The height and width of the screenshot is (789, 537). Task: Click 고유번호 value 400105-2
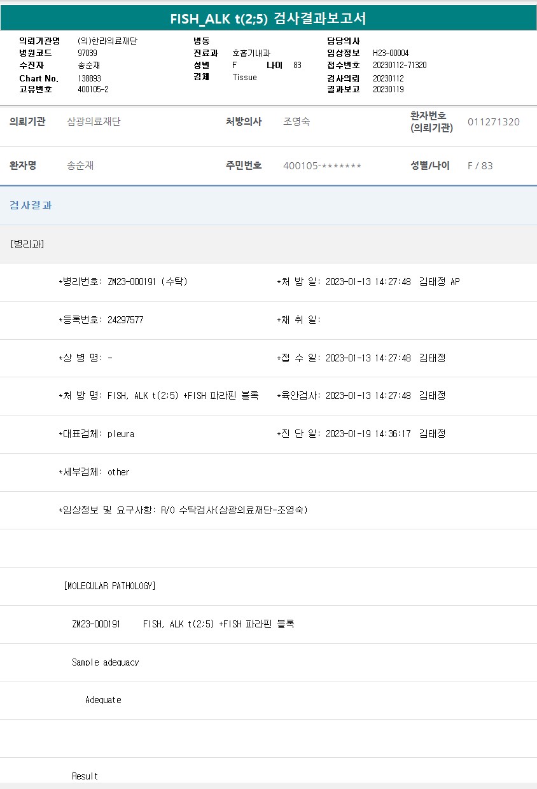tap(93, 89)
